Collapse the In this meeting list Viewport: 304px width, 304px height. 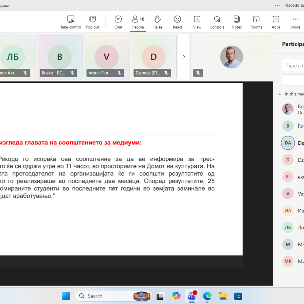(x=280, y=94)
